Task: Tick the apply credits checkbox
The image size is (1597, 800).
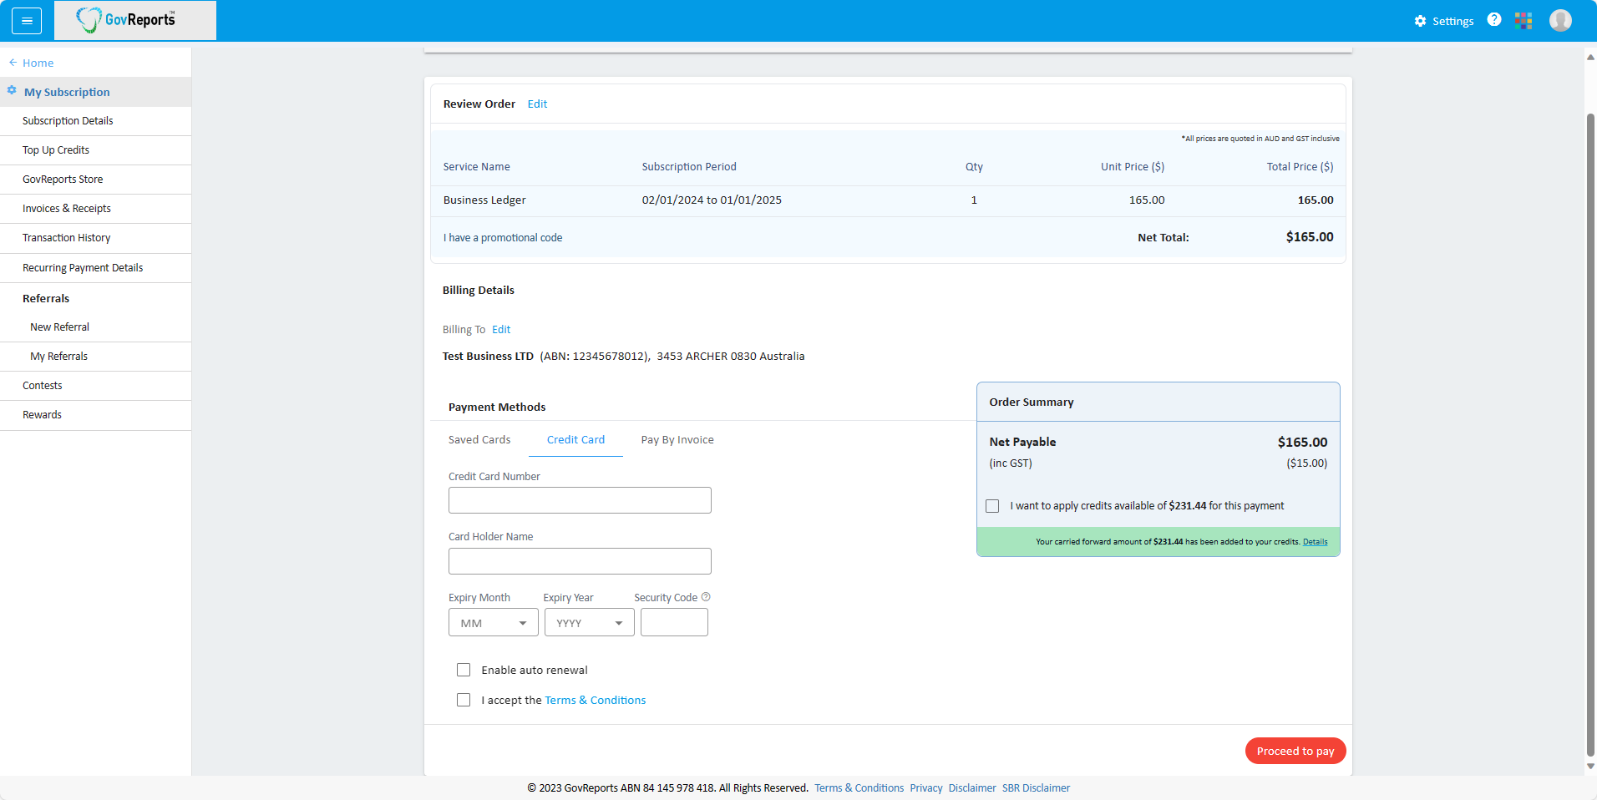Action: 992,506
